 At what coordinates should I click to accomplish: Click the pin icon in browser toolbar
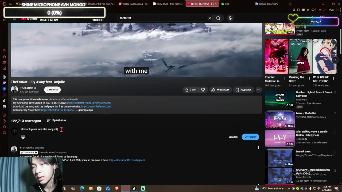(294, 10)
